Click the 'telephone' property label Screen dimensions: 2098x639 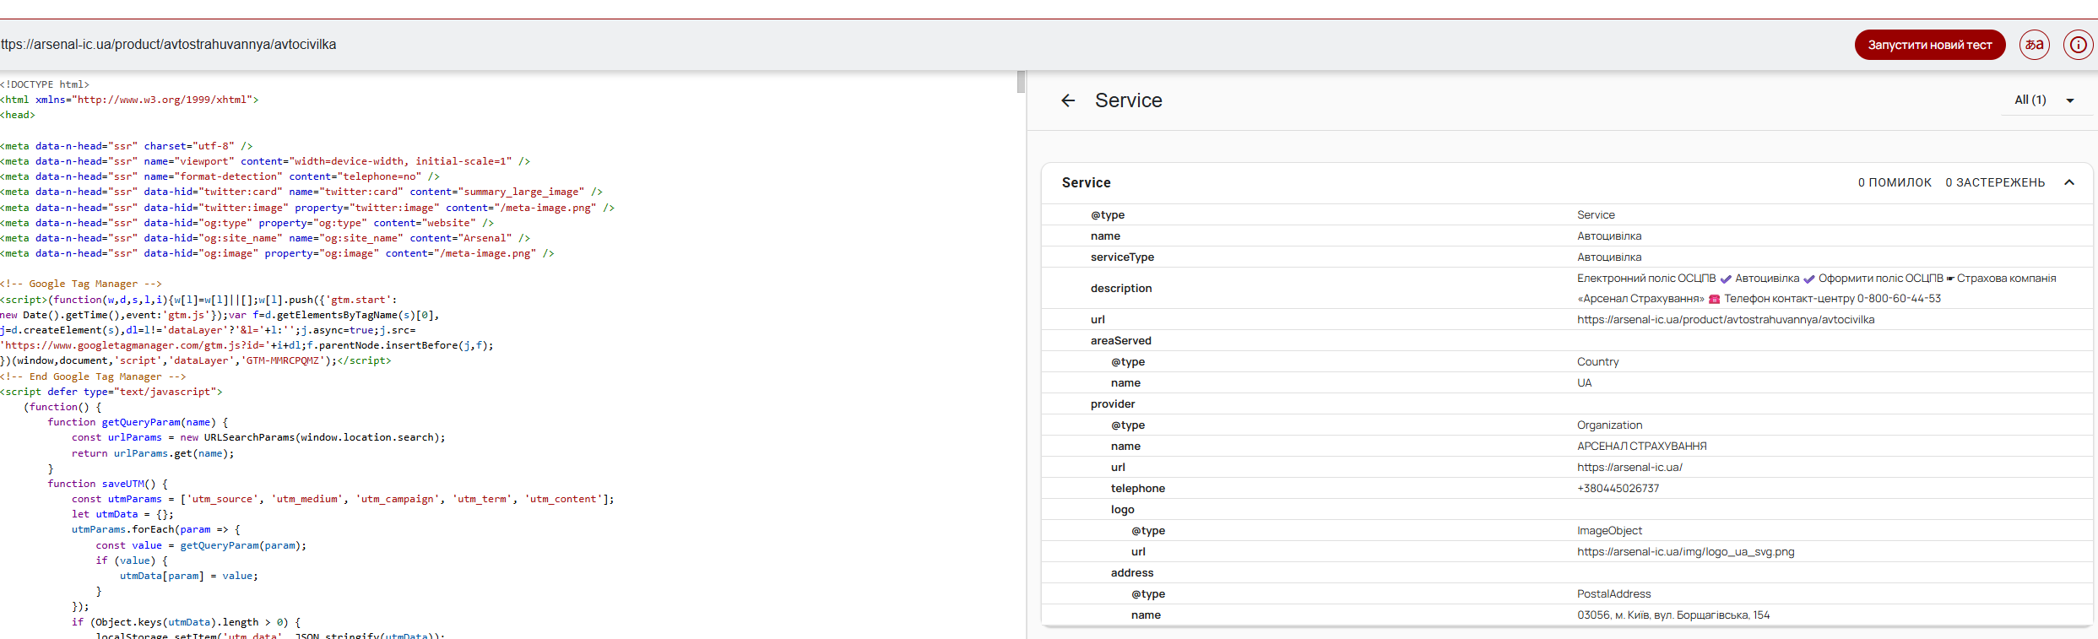point(1138,489)
